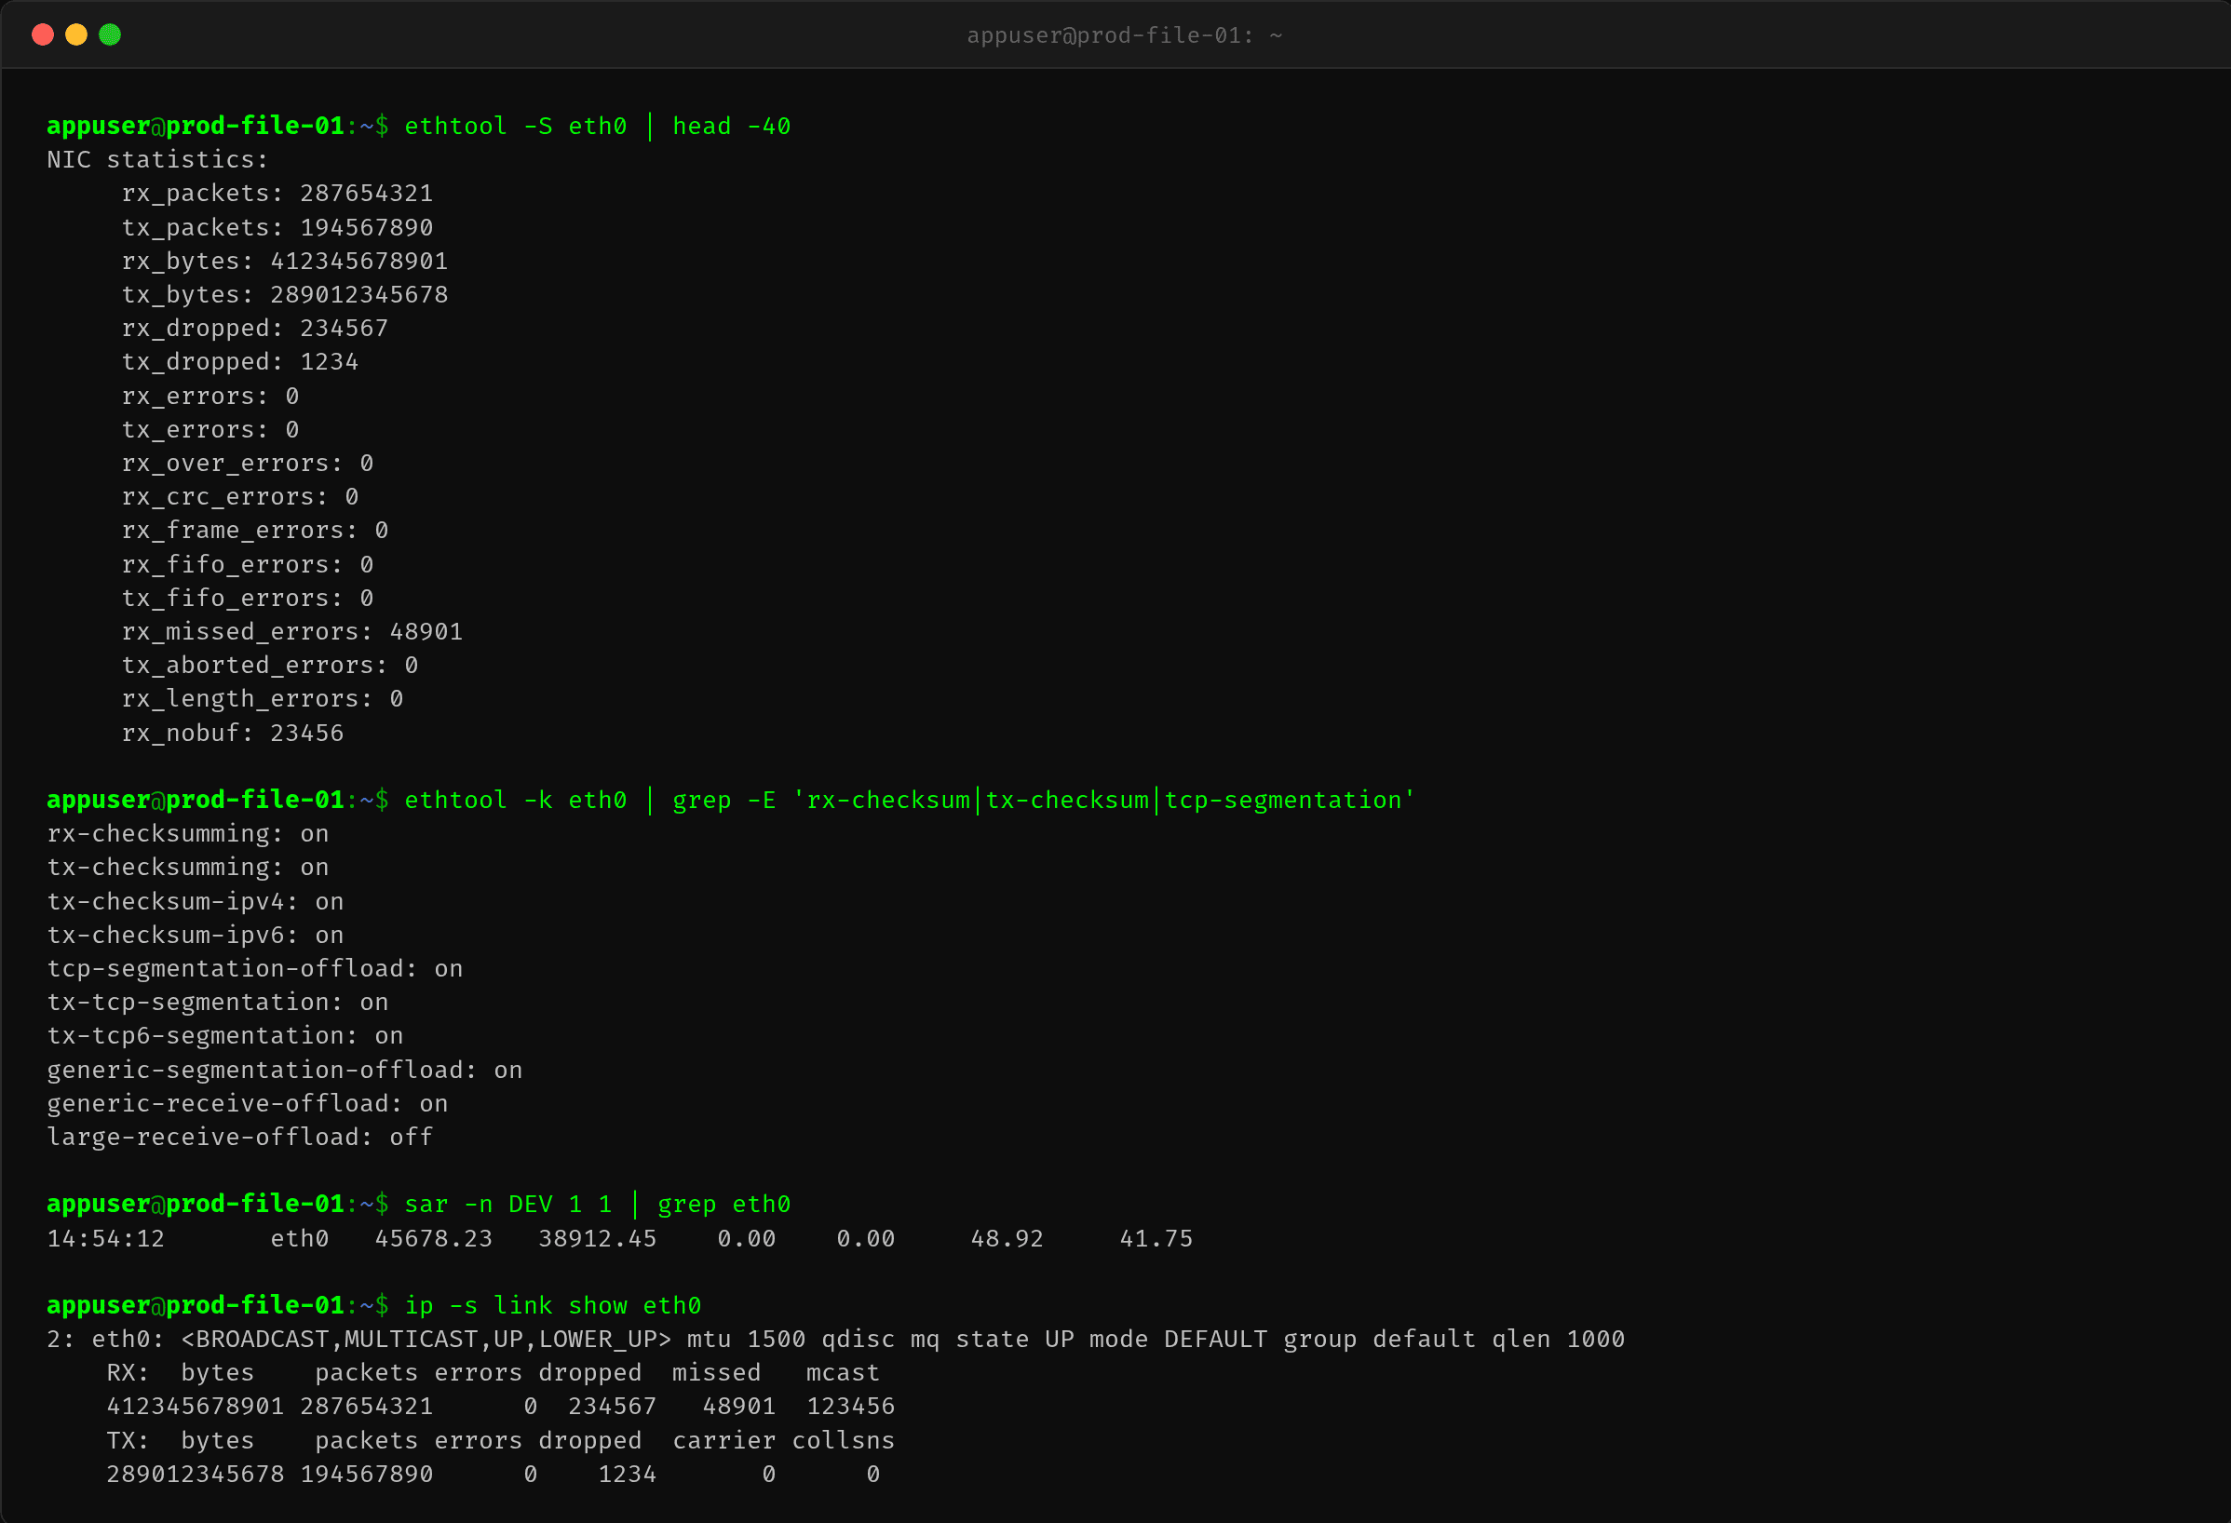2231x1523 pixels.
Task: Click the 'mcast' column header
Action: click(x=843, y=1372)
